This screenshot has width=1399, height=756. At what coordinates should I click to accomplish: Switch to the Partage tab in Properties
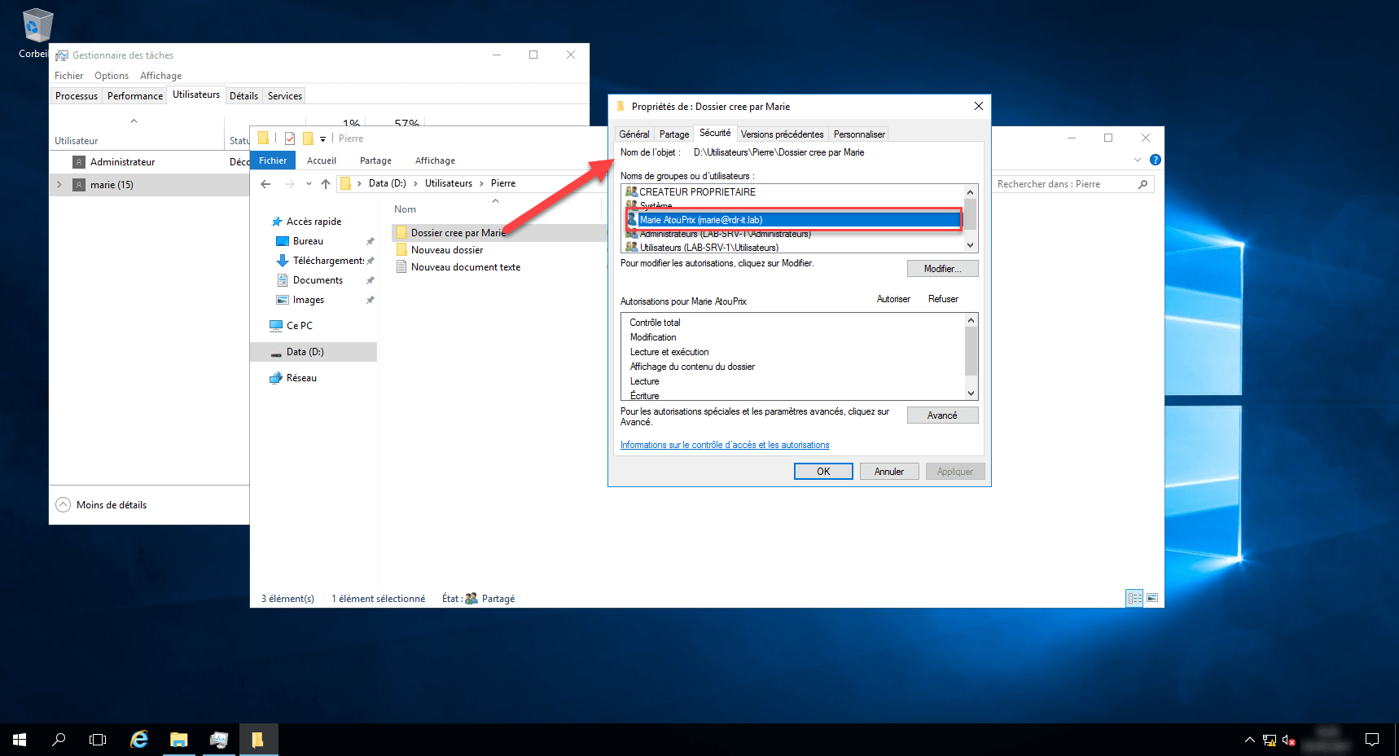(x=673, y=134)
